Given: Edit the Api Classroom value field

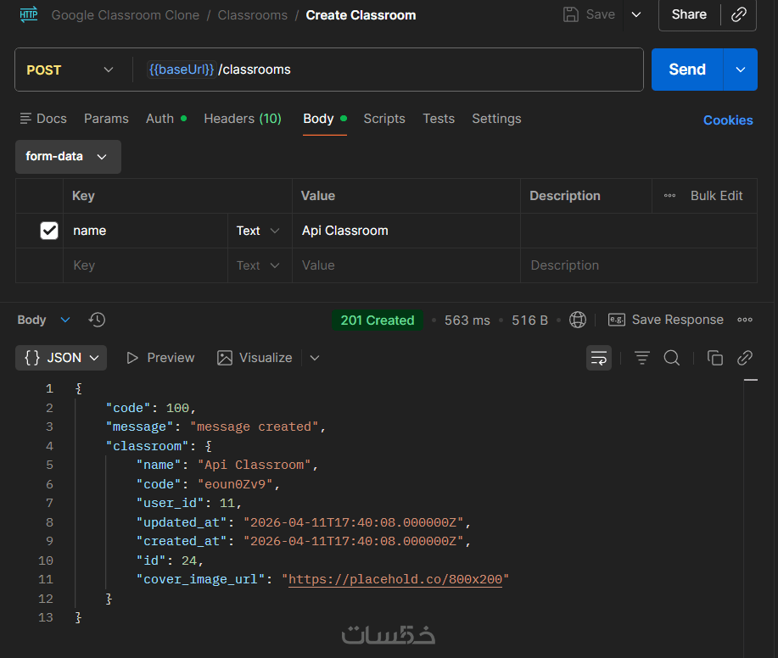Looking at the screenshot, I should (406, 231).
